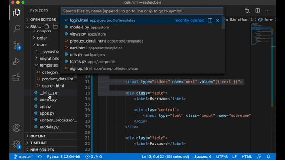Open the Manage gear icon
The image size is (285, 160).
pyautogui.click(x=17, y=144)
